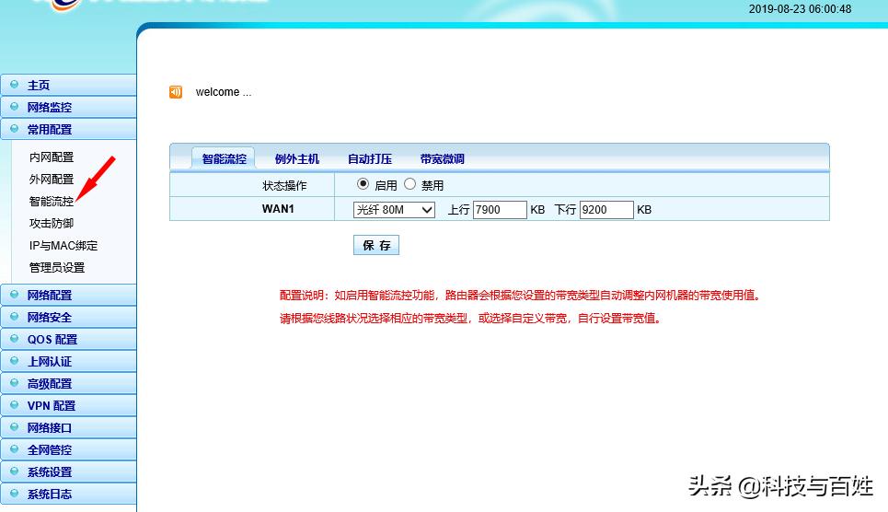Open 智能流控 in the sidebar
The height and width of the screenshot is (512, 888).
click(x=52, y=202)
